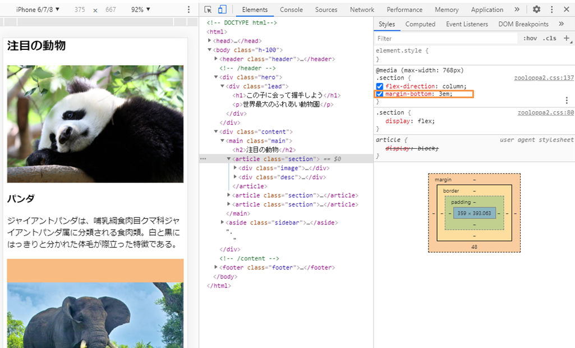
Task: Open the Application tab
Action: pos(487,10)
